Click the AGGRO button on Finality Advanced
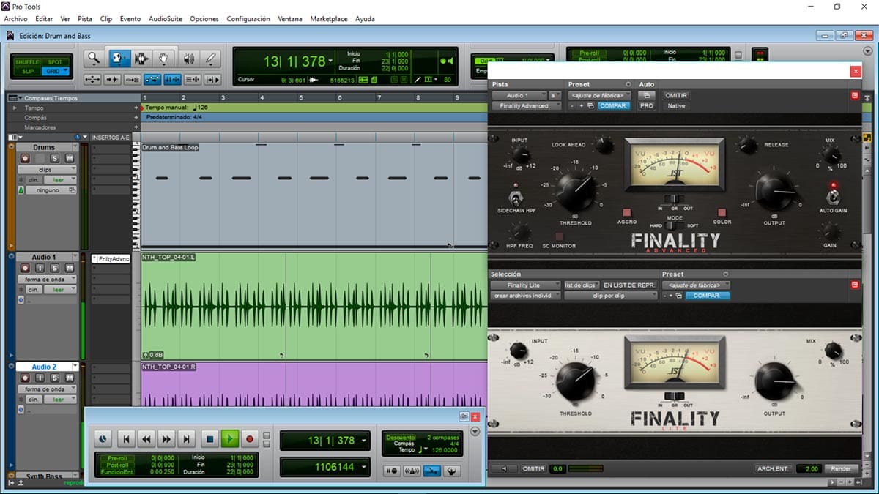The height and width of the screenshot is (494, 879). click(627, 212)
